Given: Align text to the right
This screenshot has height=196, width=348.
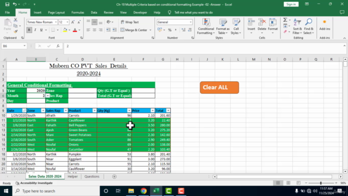Looking at the screenshot, I should coord(101,30).
